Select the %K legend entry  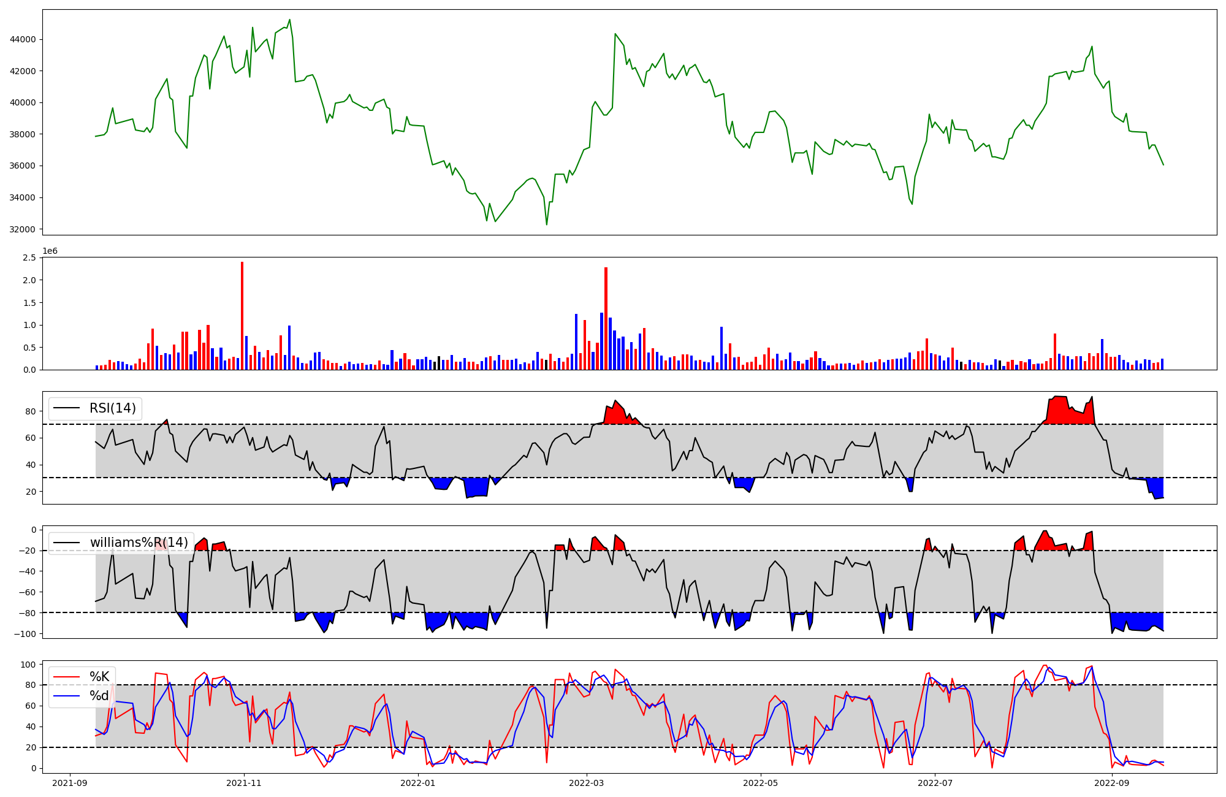[x=99, y=677]
